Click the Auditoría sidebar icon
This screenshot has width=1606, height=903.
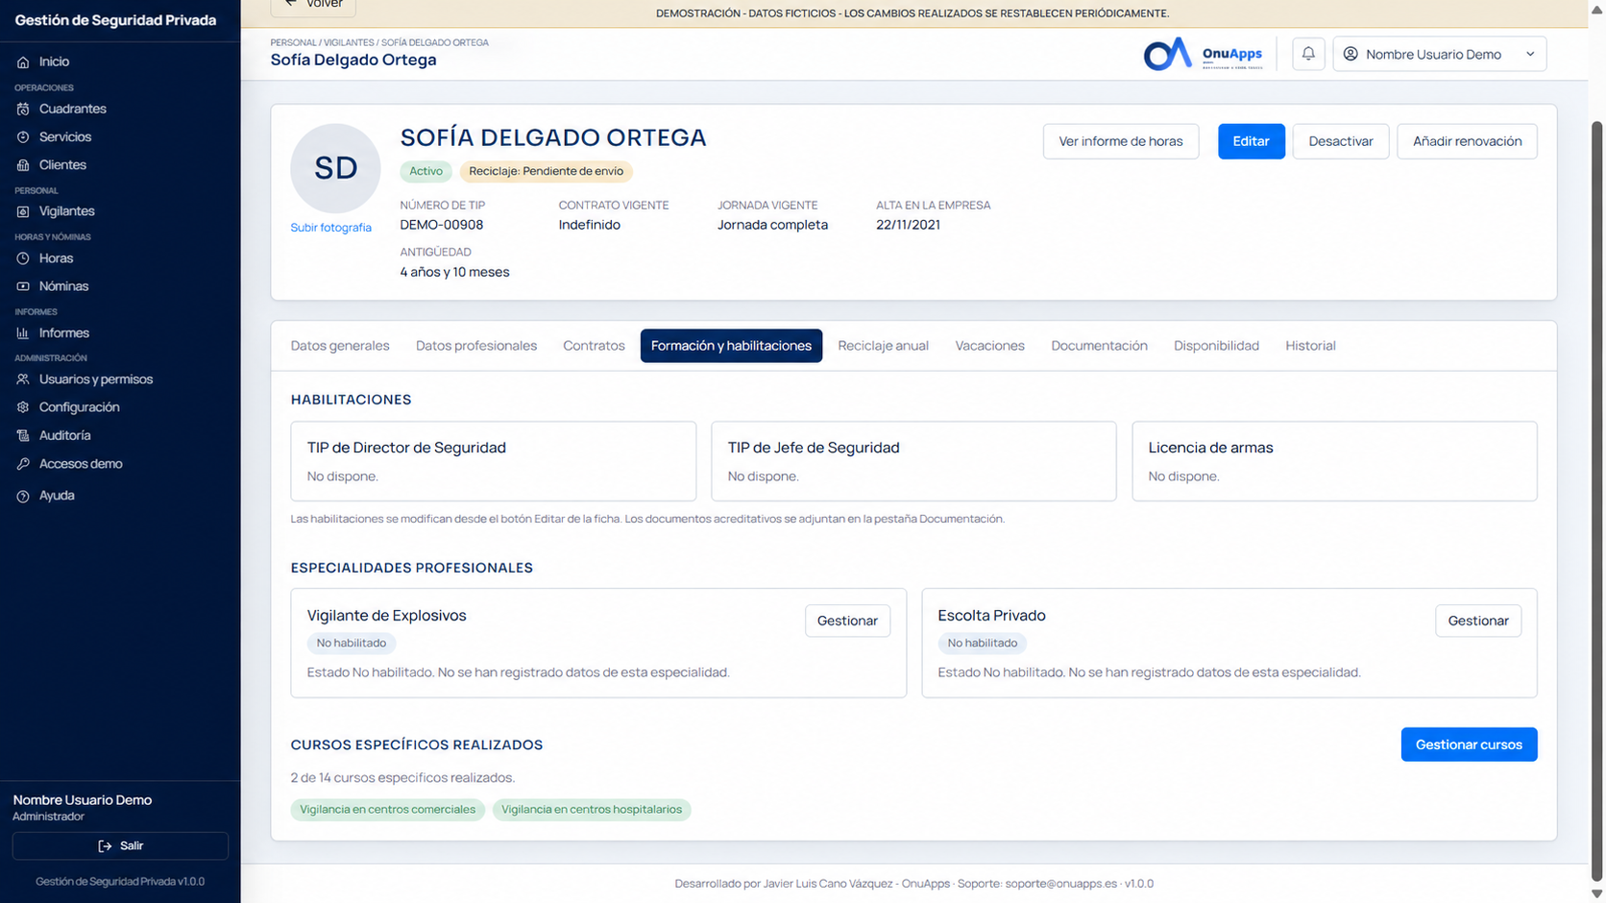23,435
